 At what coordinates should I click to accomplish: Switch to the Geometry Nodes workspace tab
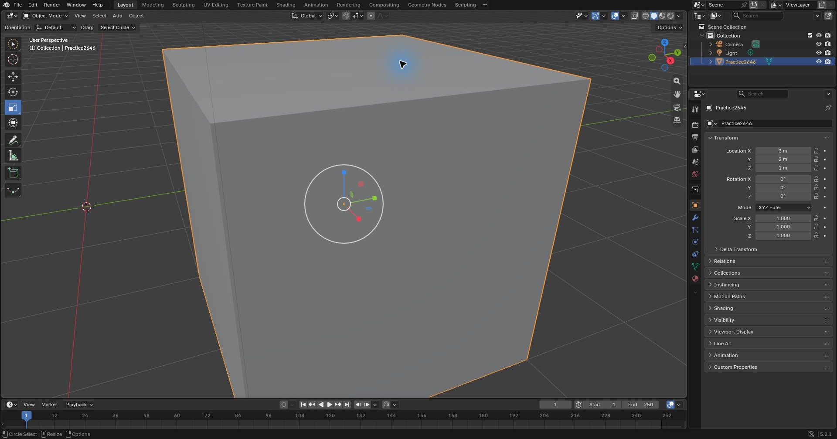coord(427,5)
